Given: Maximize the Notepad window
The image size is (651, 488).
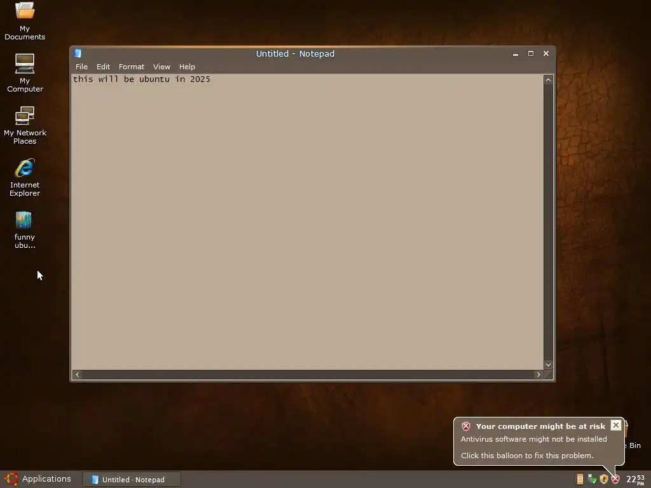Looking at the screenshot, I should 531,53.
